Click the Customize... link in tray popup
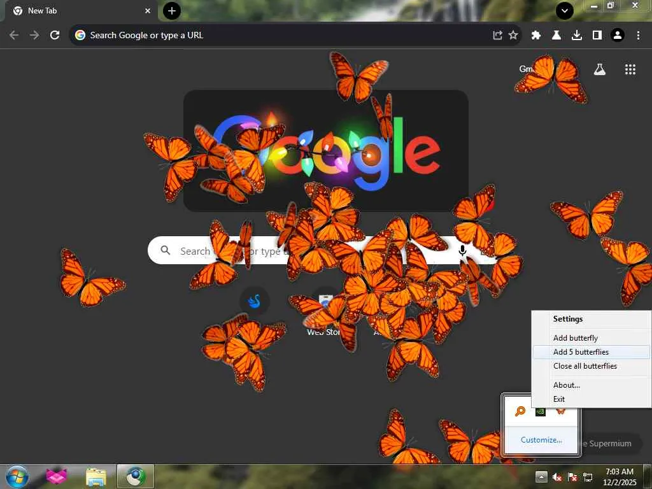This screenshot has width=652, height=489. click(x=541, y=440)
